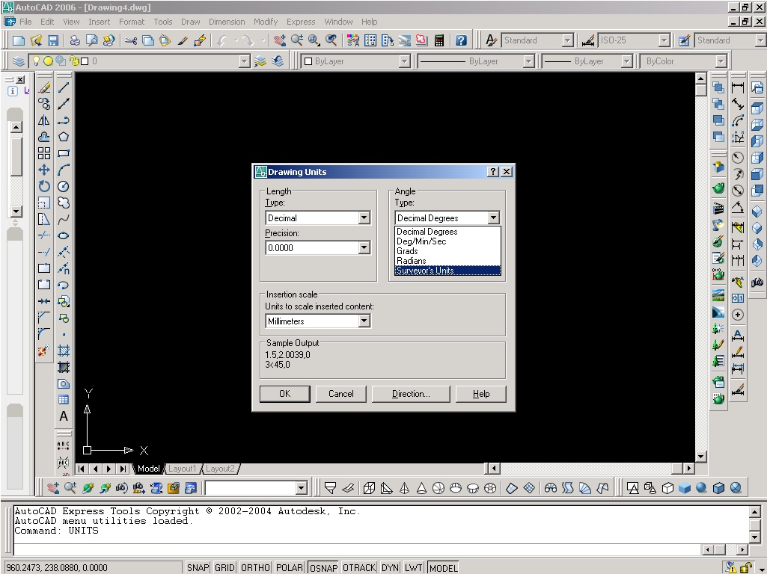Open the ByColor plot style dropdown
Image resolution: width=767 pixels, height=574 pixels.
(721, 61)
